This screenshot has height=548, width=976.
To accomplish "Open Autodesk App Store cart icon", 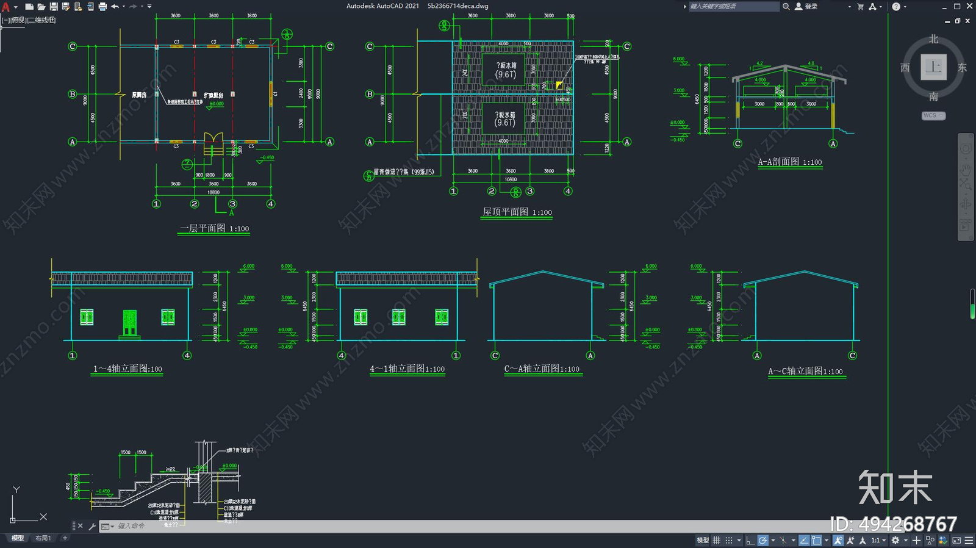I will [861, 7].
